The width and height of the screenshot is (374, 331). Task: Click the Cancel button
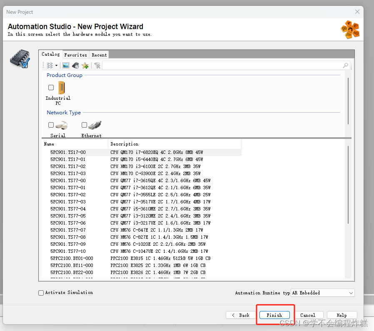click(308, 315)
